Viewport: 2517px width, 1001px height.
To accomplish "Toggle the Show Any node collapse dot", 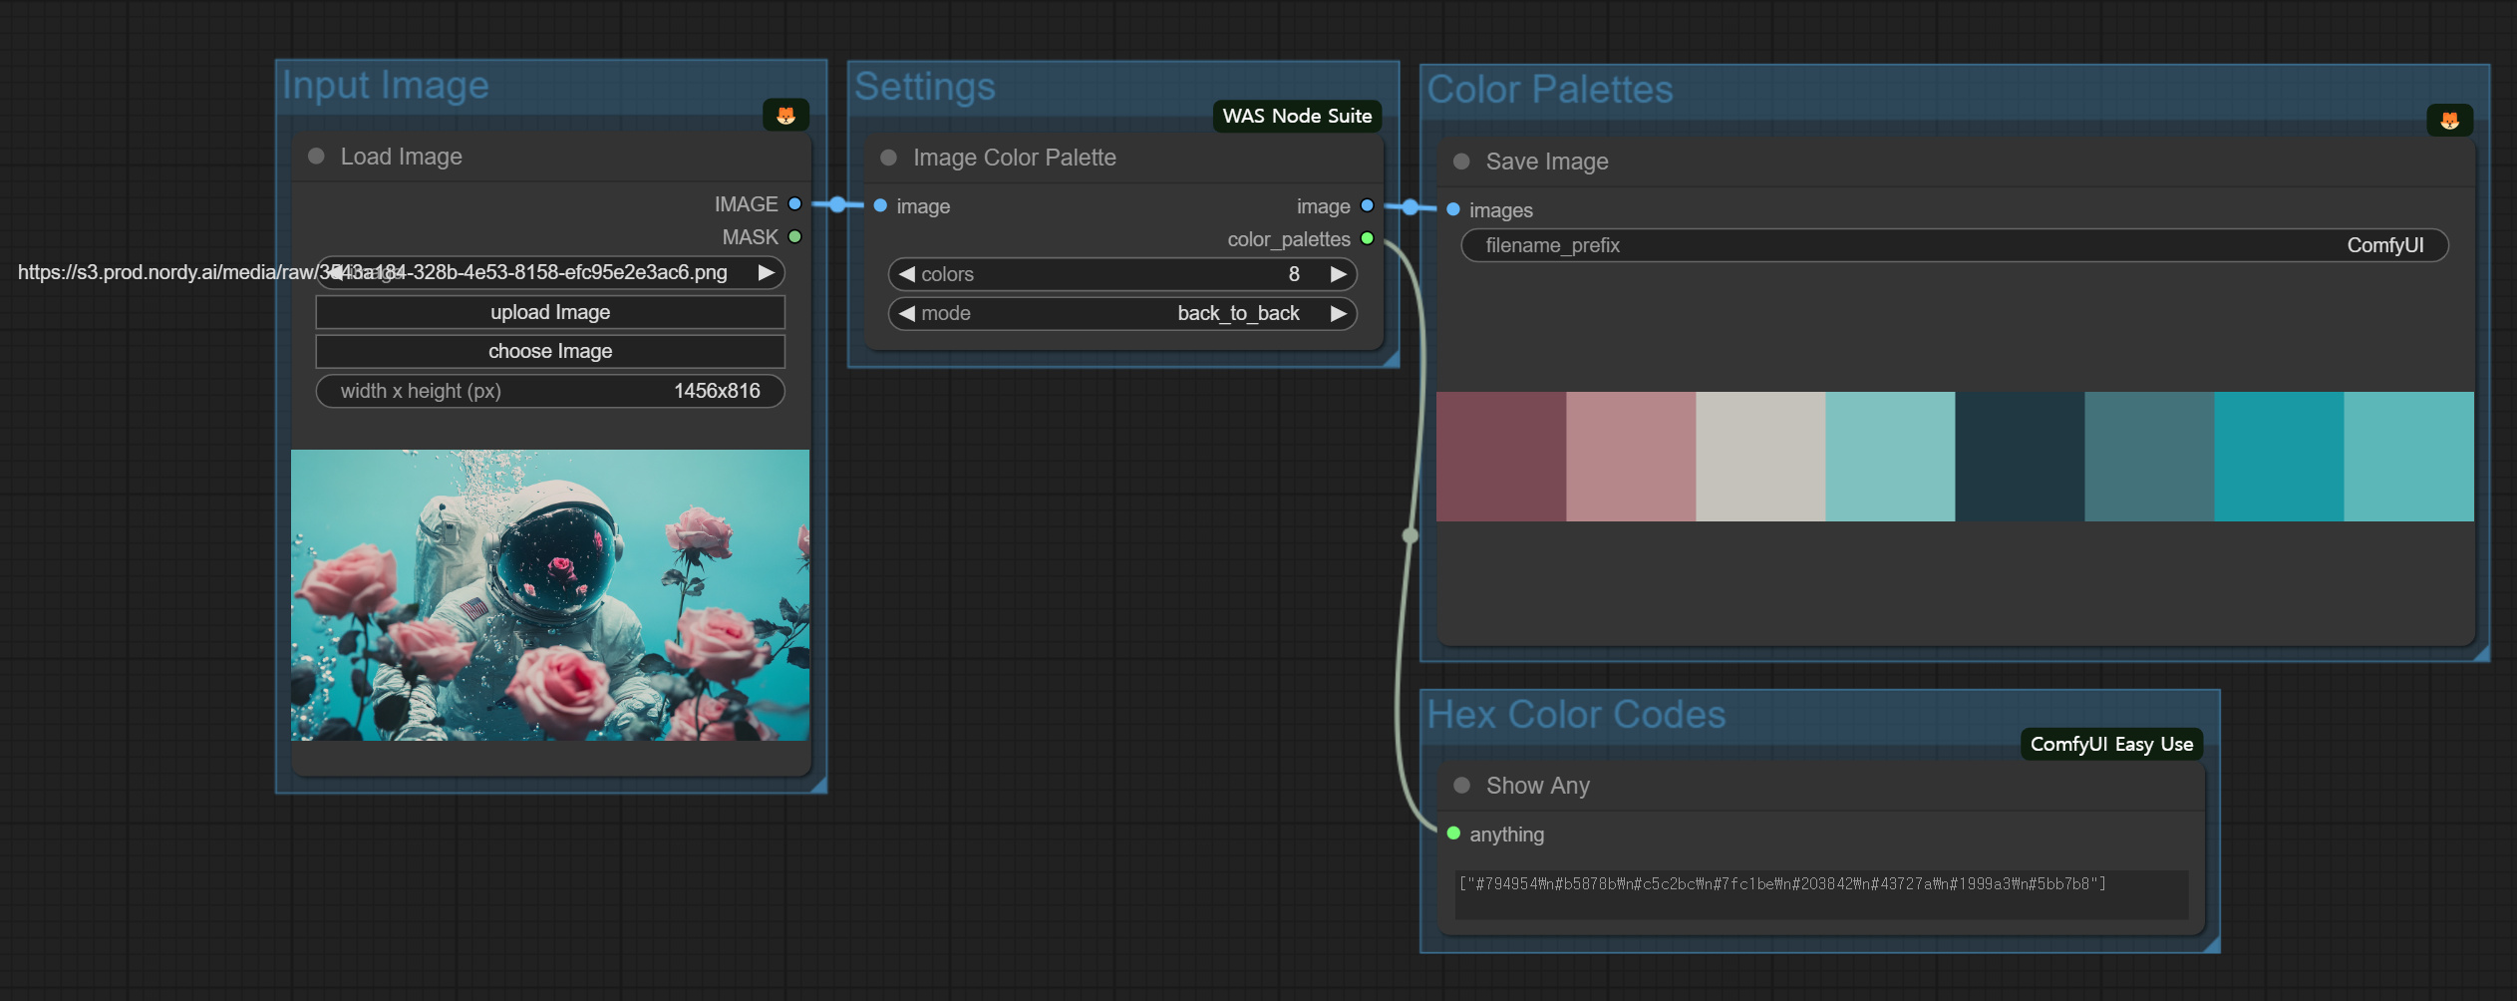I will (1461, 786).
